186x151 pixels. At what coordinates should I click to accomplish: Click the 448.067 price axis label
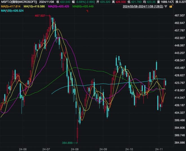tap(179, 45)
